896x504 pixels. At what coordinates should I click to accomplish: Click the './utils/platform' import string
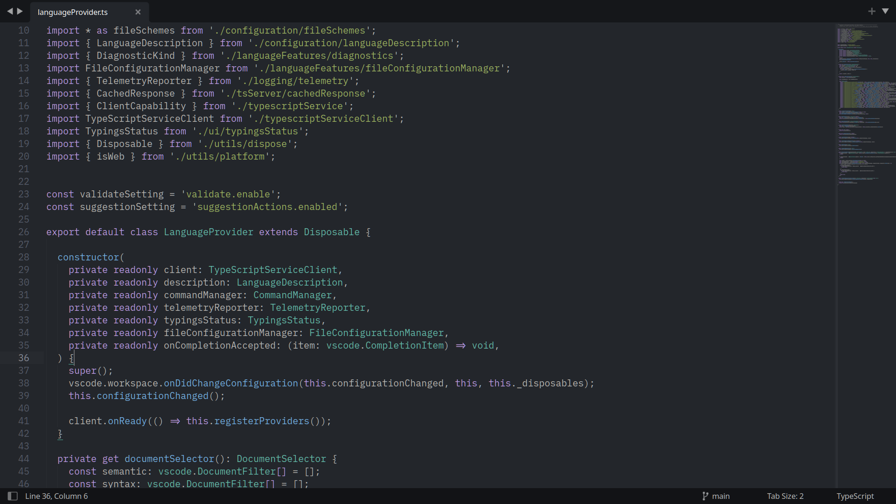(219, 156)
